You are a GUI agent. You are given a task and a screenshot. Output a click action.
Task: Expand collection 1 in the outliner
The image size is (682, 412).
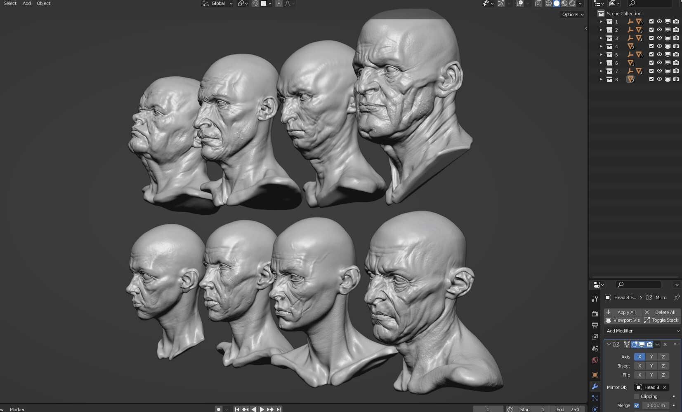tap(601, 21)
